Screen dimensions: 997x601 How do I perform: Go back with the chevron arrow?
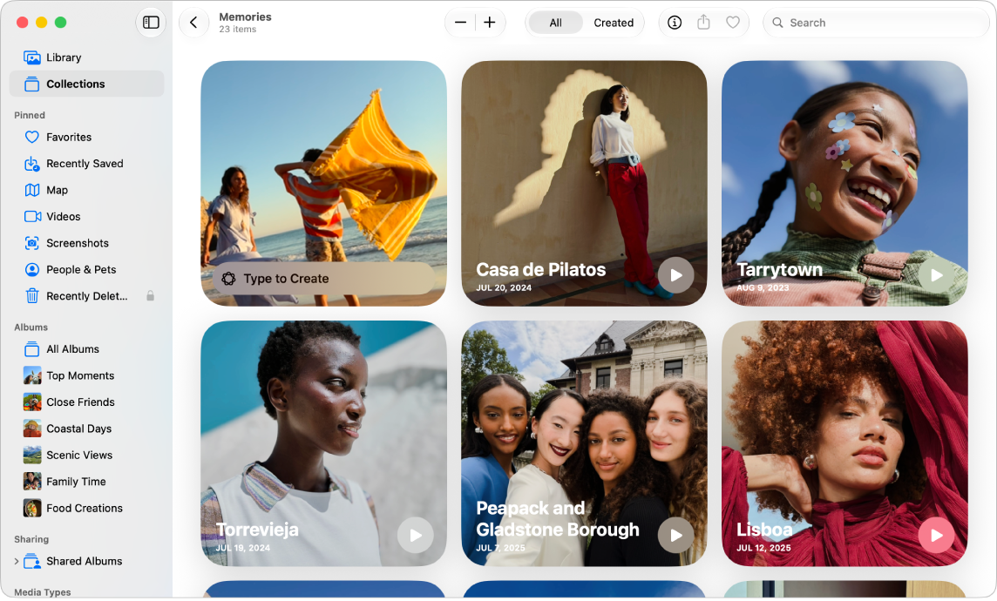[x=194, y=23]
